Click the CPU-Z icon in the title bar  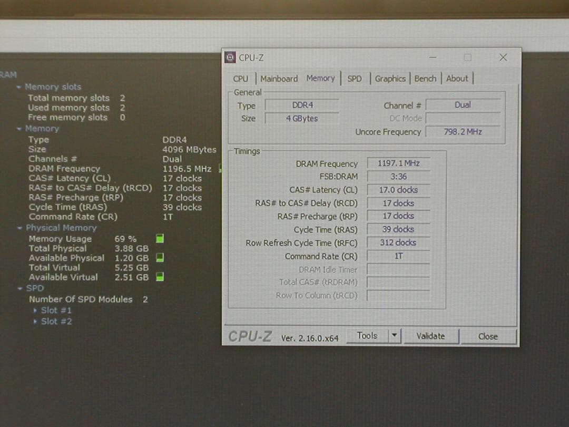click(229, 57)
